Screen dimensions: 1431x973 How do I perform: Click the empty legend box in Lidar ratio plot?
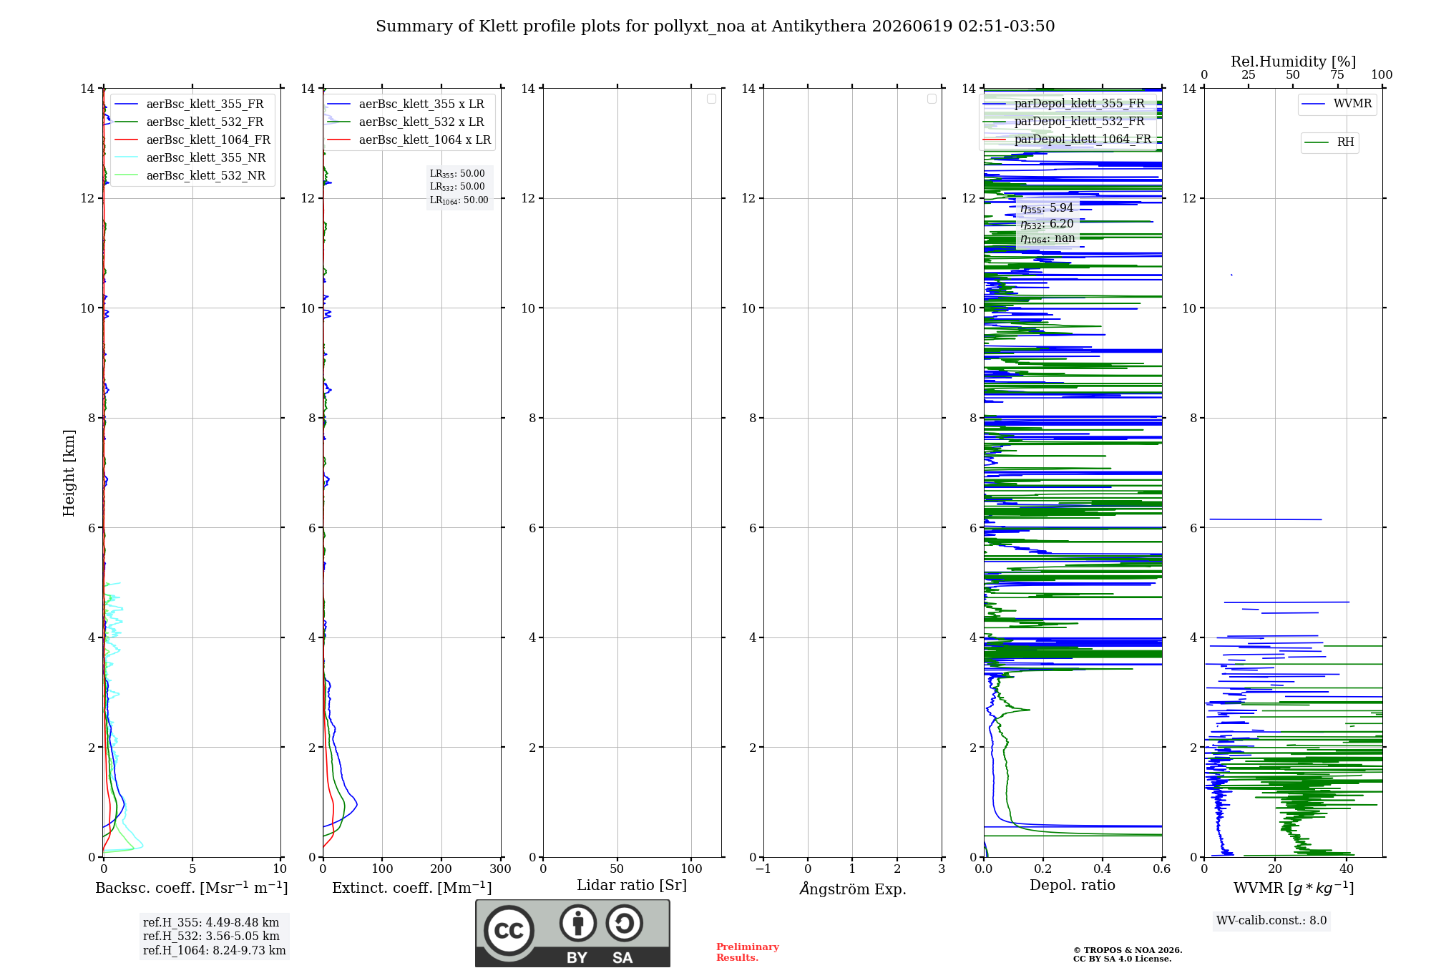[711, 99]
